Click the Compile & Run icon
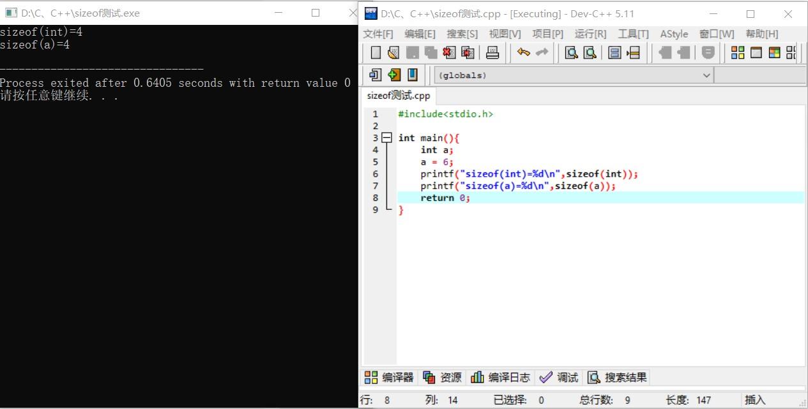808x409 pixels. 775,53
